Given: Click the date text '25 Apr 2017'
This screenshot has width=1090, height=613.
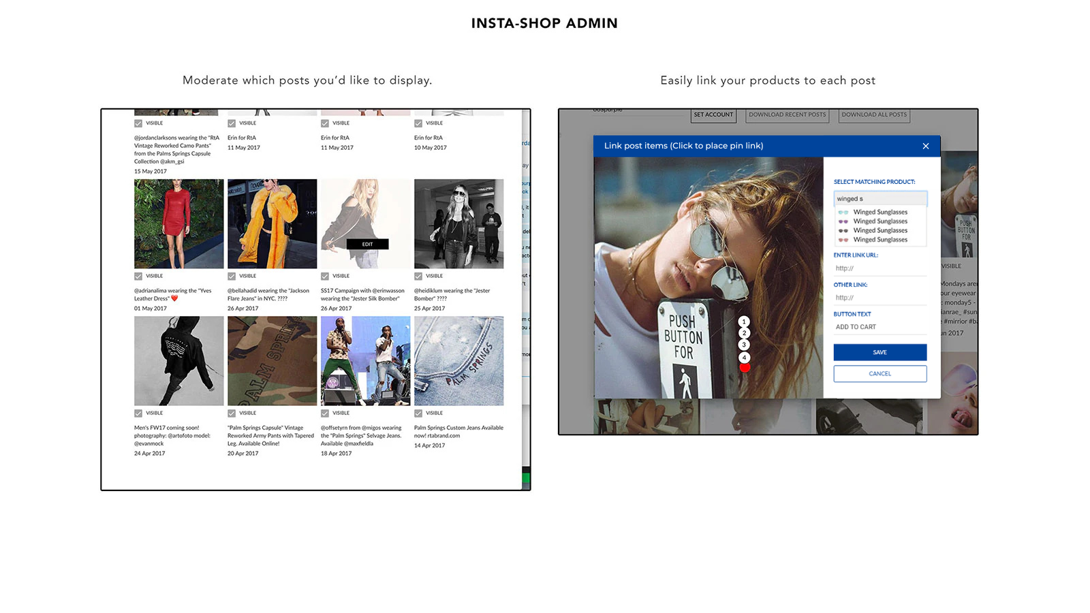Looking at the screenshot, I should coord(429,309).
